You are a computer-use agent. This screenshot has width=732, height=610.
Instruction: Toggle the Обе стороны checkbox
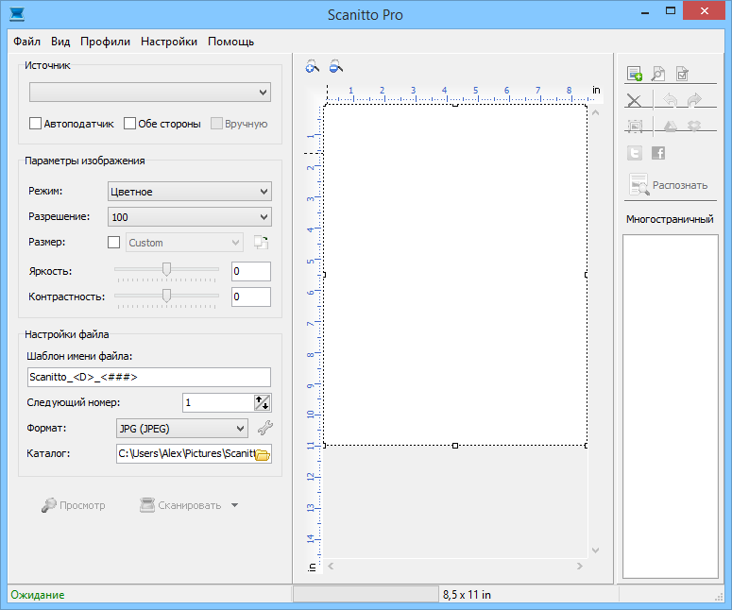pos(130,124)
